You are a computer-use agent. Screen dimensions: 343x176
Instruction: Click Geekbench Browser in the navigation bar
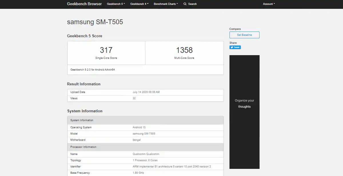[x=84, y=4]
